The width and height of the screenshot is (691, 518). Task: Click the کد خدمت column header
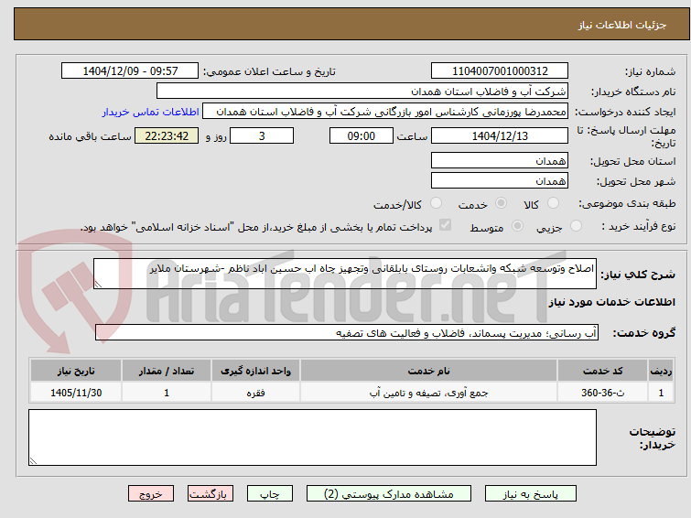[x=602, y=371]
